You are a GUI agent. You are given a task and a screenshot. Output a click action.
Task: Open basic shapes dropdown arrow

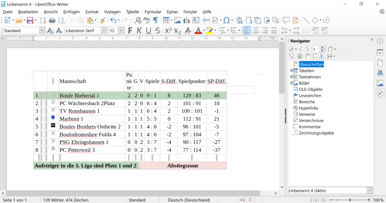pos(320,20)
